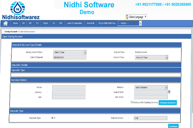Open Loan On Deposites menu

click(75, 23)
